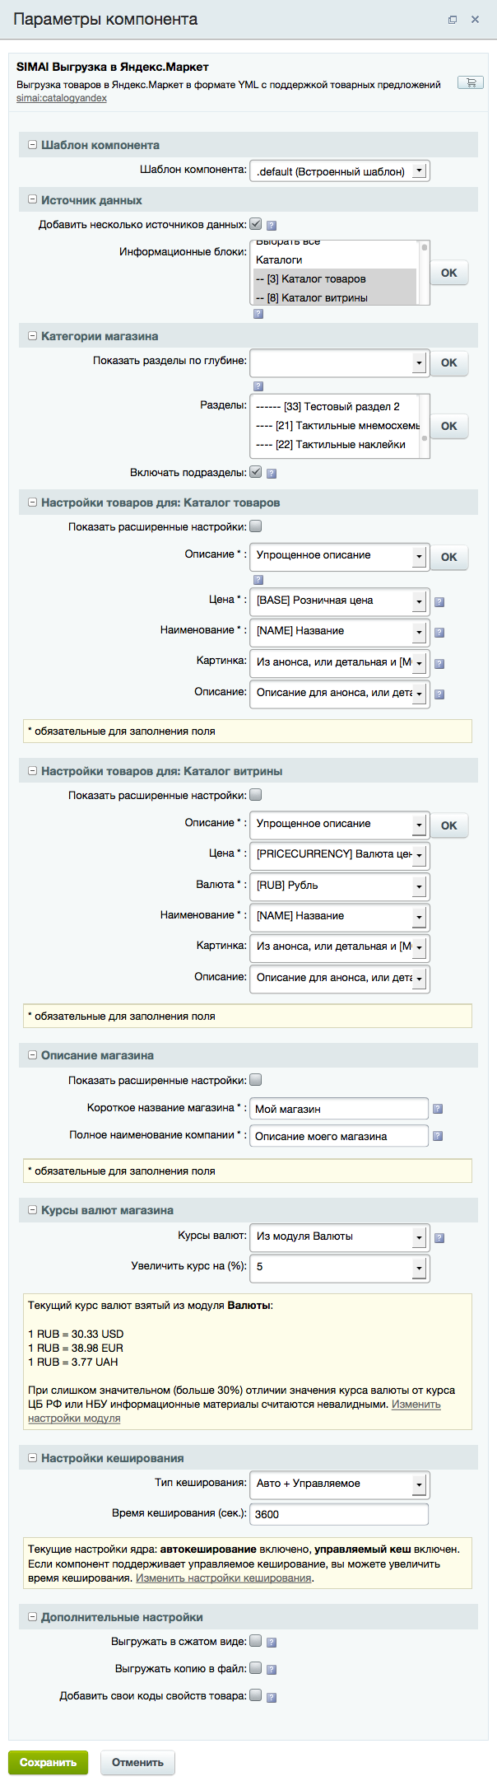Collapse the 'Дополнительные настройки' section
Image resolution: width=497 pixels, height=1781 pixels.
pos(33,1616)
